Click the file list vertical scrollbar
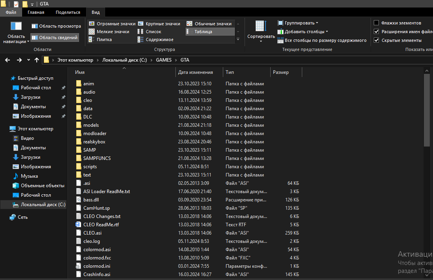 [427, 110]
